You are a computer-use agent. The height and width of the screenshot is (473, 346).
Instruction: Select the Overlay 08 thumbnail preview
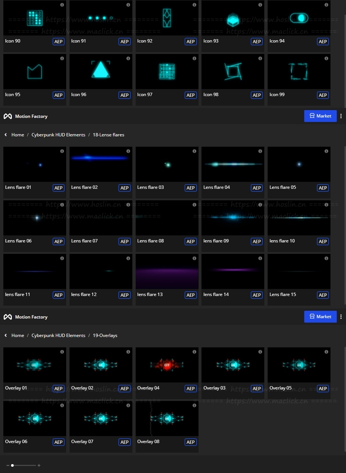pos(167,418)
